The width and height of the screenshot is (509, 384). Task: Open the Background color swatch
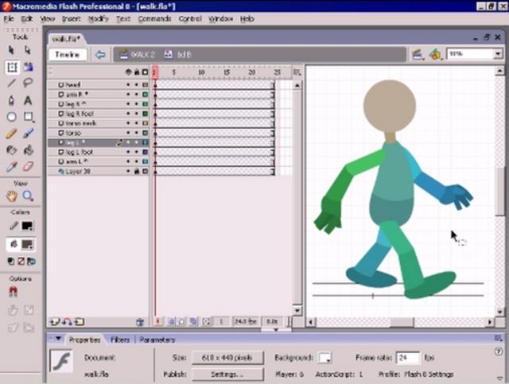click(325, 358)
